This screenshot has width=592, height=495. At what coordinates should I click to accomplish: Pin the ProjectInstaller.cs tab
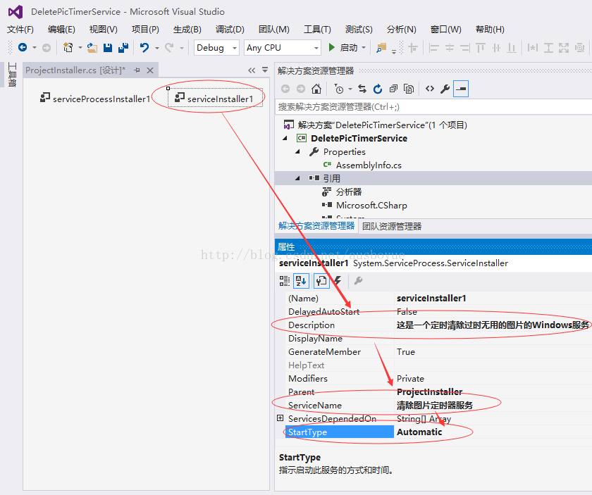[x=137, y=70]
